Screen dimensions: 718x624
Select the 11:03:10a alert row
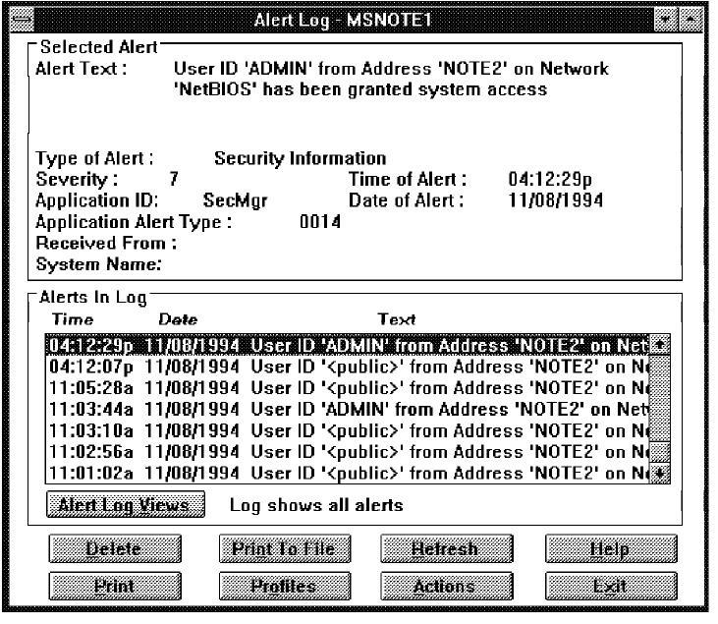tap(348, 430)
